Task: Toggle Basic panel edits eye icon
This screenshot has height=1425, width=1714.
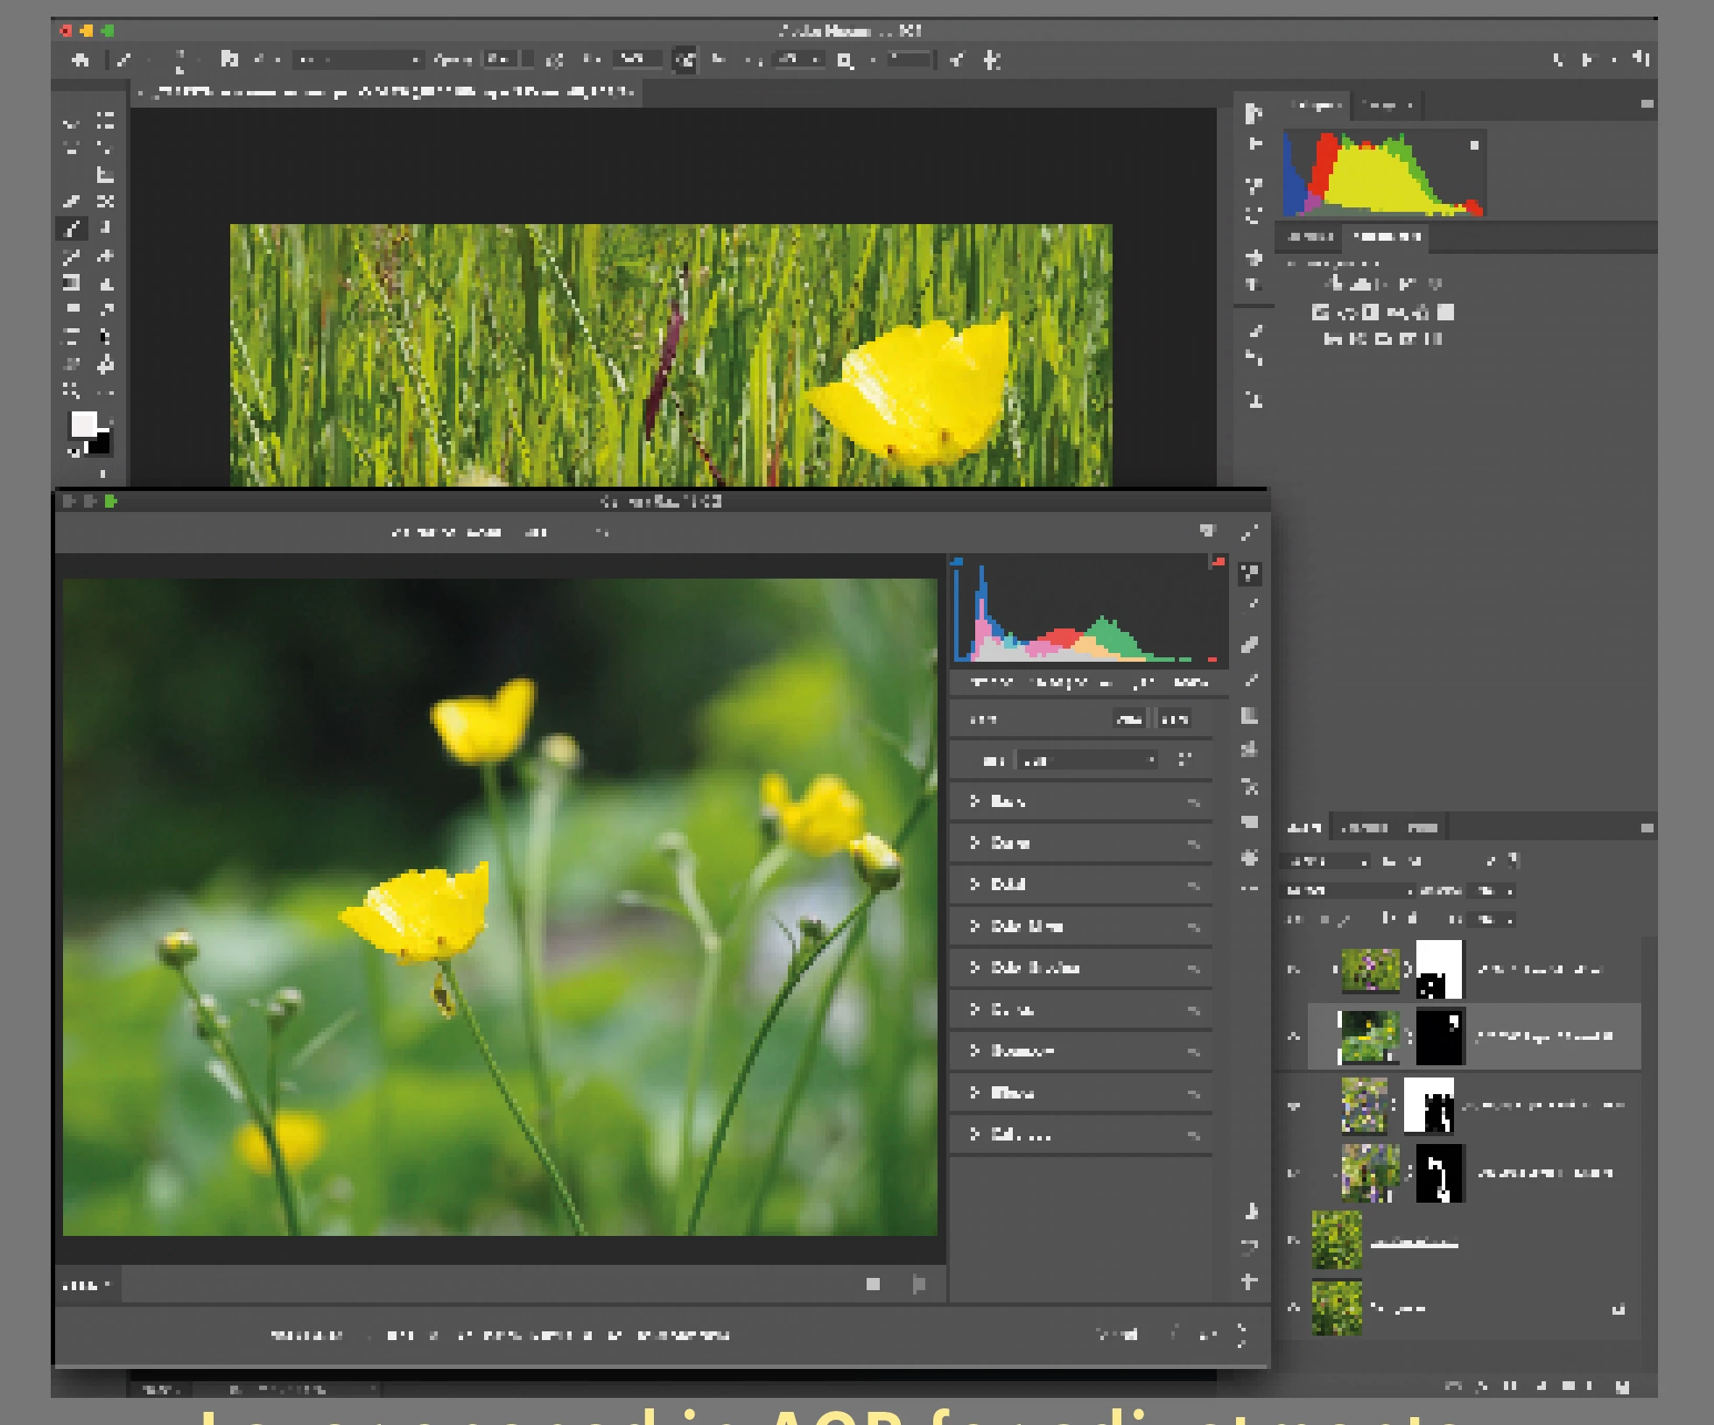Action: pyautogui.click(x=1193, y=802)
